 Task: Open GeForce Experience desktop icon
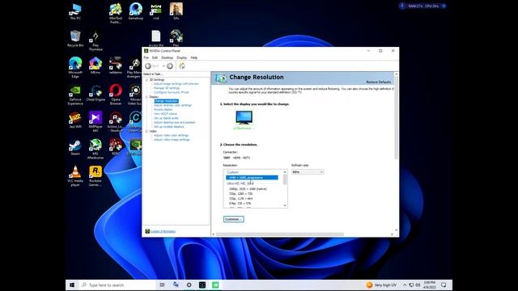(x=75, y=95)
